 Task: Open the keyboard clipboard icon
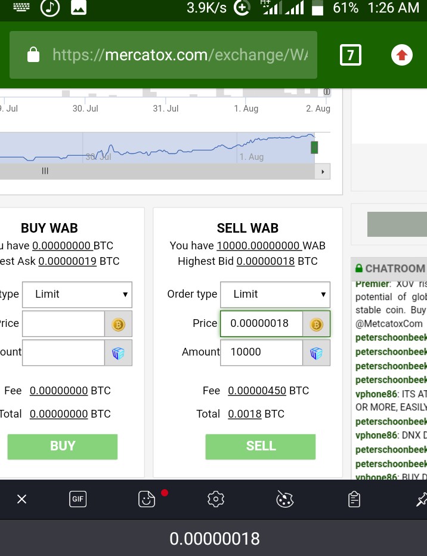point(354,499)
